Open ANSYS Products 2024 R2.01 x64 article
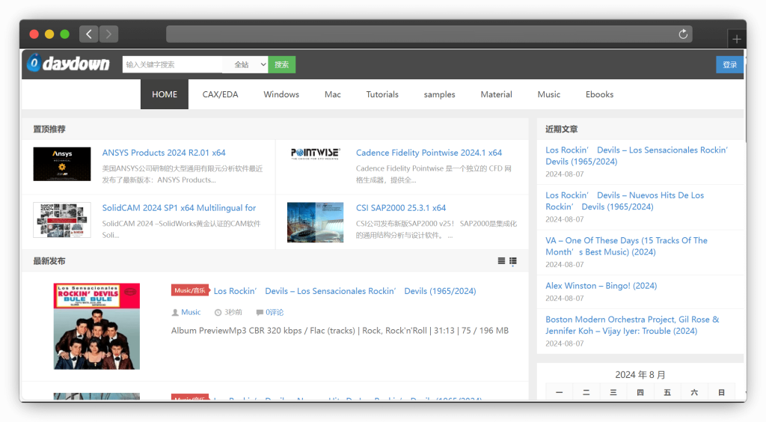Screen dimensions: 766x422 pos(164,153)
